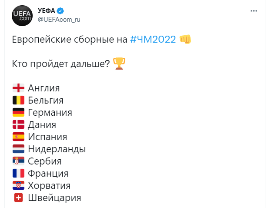Viewport: 268px width, 208px height.
Task: Open the three-dot more options menu
Action: pyautogui.click(x=254, y=10)
